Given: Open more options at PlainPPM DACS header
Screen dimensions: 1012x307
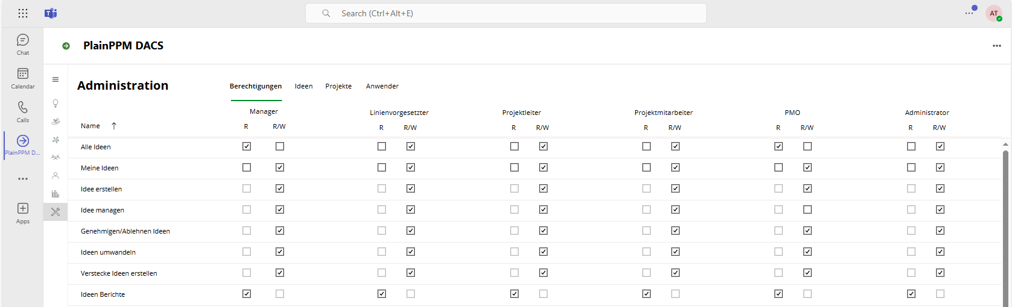Looking at the screenshot, I should [997, 46].
